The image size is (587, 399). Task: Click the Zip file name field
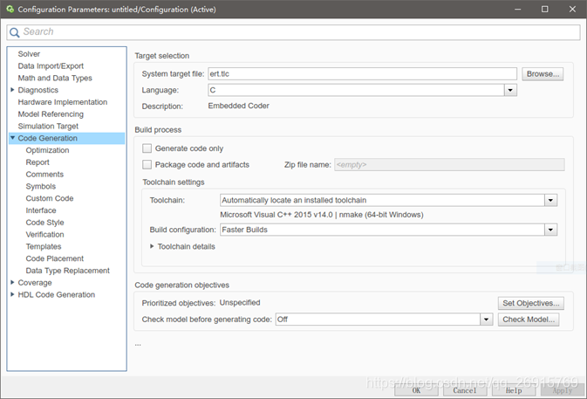pyautogui.click(x=449, y=164)
